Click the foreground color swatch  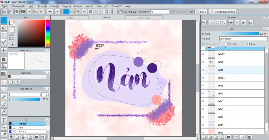[x=11, y=23]
